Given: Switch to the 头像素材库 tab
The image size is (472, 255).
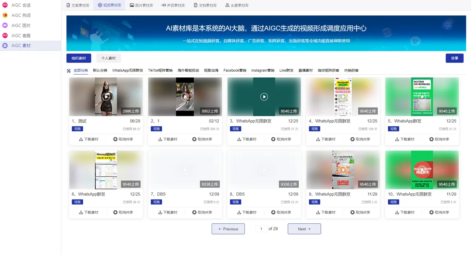Looking at the screenshot, I should [237, 5].
